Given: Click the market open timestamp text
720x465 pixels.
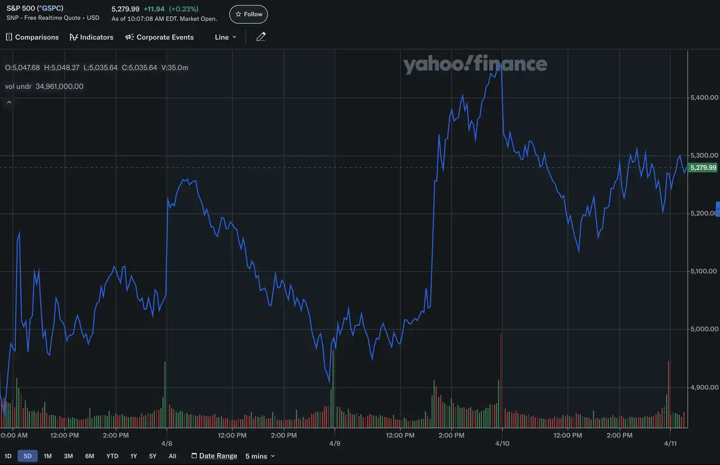Looking at the screenshot, I should (164, 19).
